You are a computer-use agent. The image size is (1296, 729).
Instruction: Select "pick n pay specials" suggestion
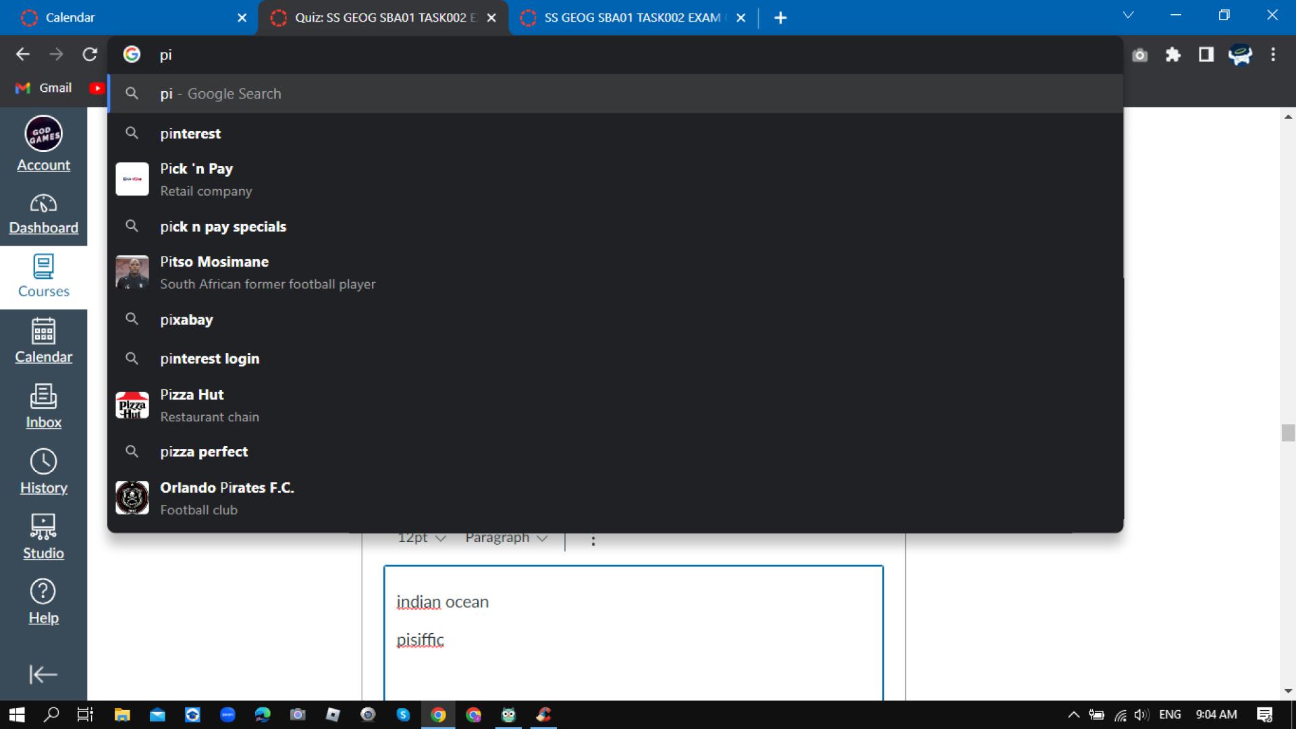pos(615,227)
